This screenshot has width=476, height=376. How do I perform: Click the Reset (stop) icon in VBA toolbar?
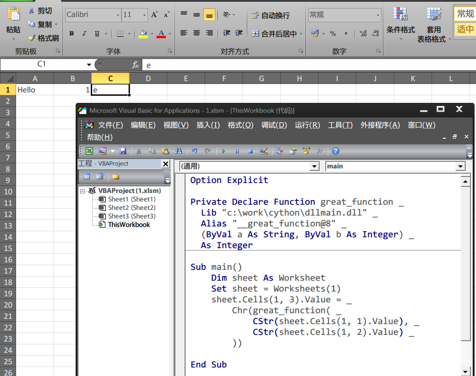(250, 151)
